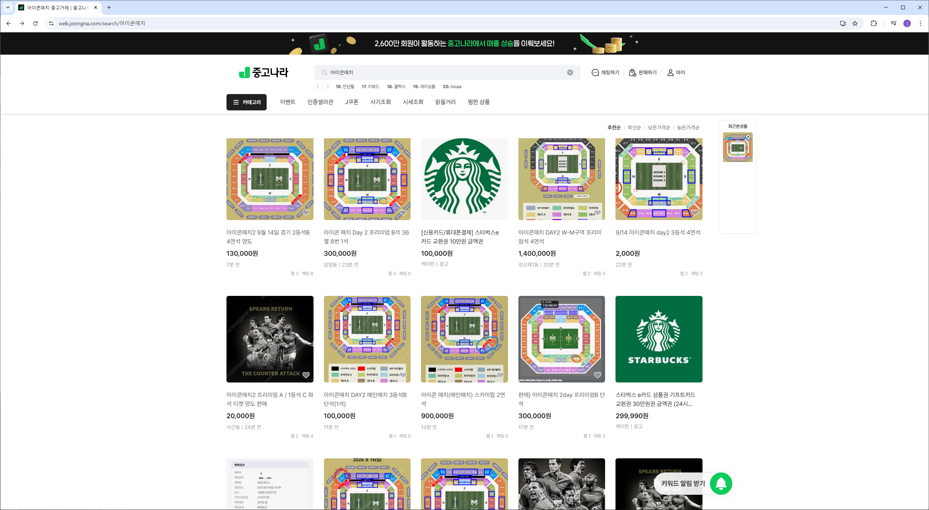Screen dimensions: 929x510
Task: Open 시세조회 menu
Action: pos(413,102)
